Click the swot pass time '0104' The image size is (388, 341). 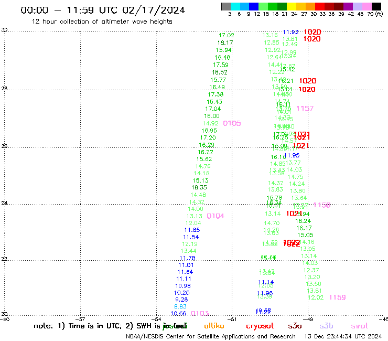tap(215, 216)
